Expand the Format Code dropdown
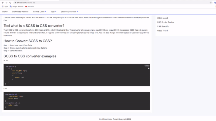The width and height of the screenshot is (216, 121). [39, 12]
